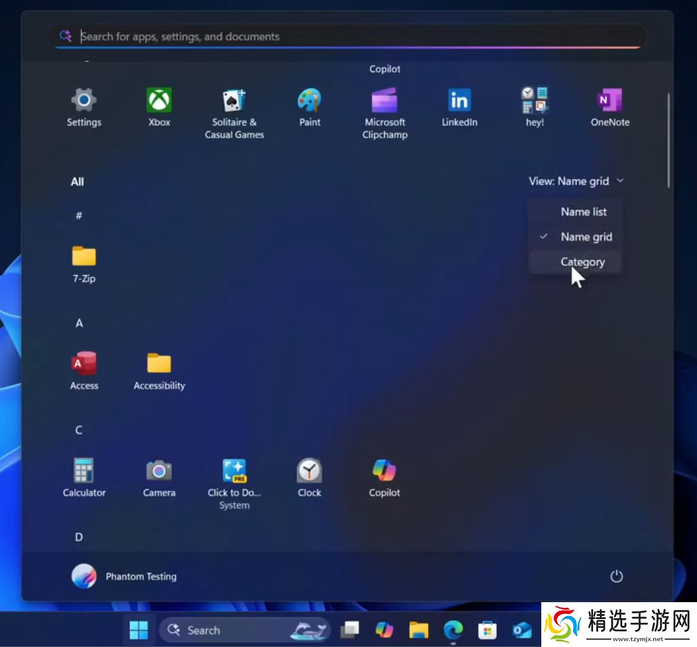Image resolution: width=697 pixels, height=647 pixels.
Task: Open the Access database app
Action: click(84, 370)
